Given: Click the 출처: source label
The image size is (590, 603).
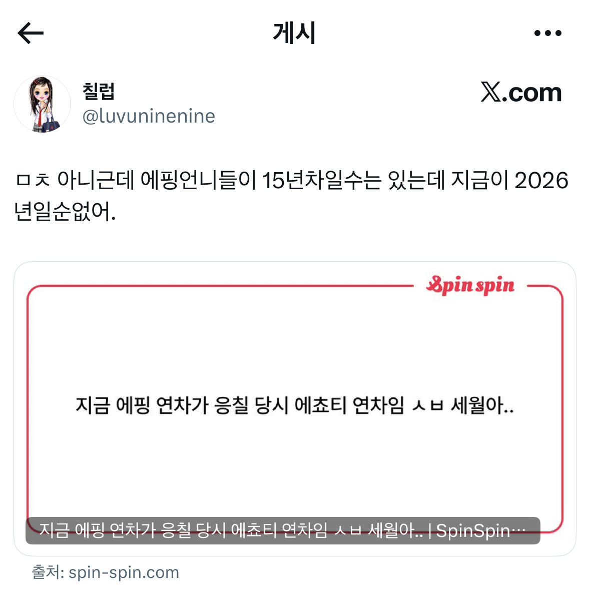Looking at the screenshot, I should 48,572.
